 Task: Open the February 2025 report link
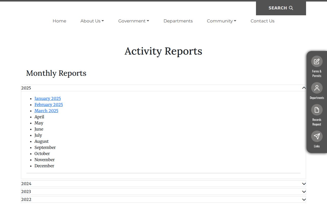point(49,105)
